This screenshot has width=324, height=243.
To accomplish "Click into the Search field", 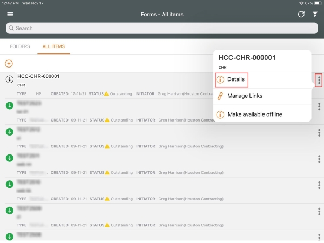I will [162, 28].
